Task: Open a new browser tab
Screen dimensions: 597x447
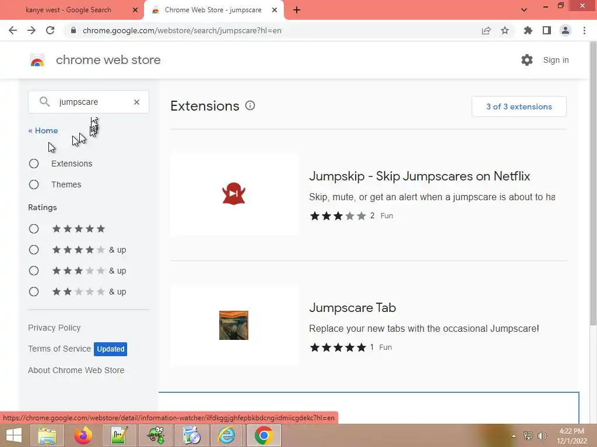Action: tap(297, 10)
